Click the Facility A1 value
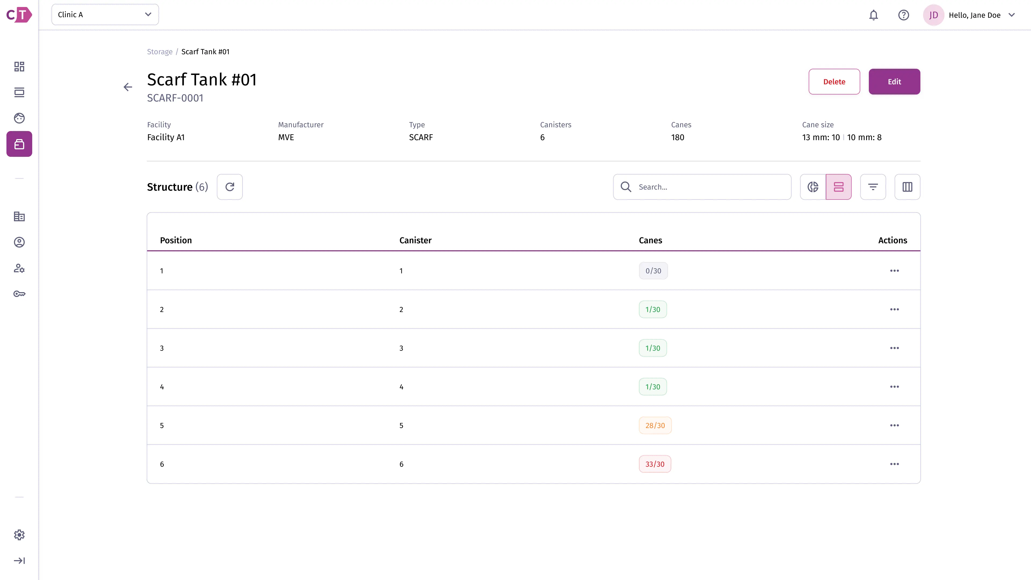Screen dimensions: 1031x580 (x=166, y=137)
